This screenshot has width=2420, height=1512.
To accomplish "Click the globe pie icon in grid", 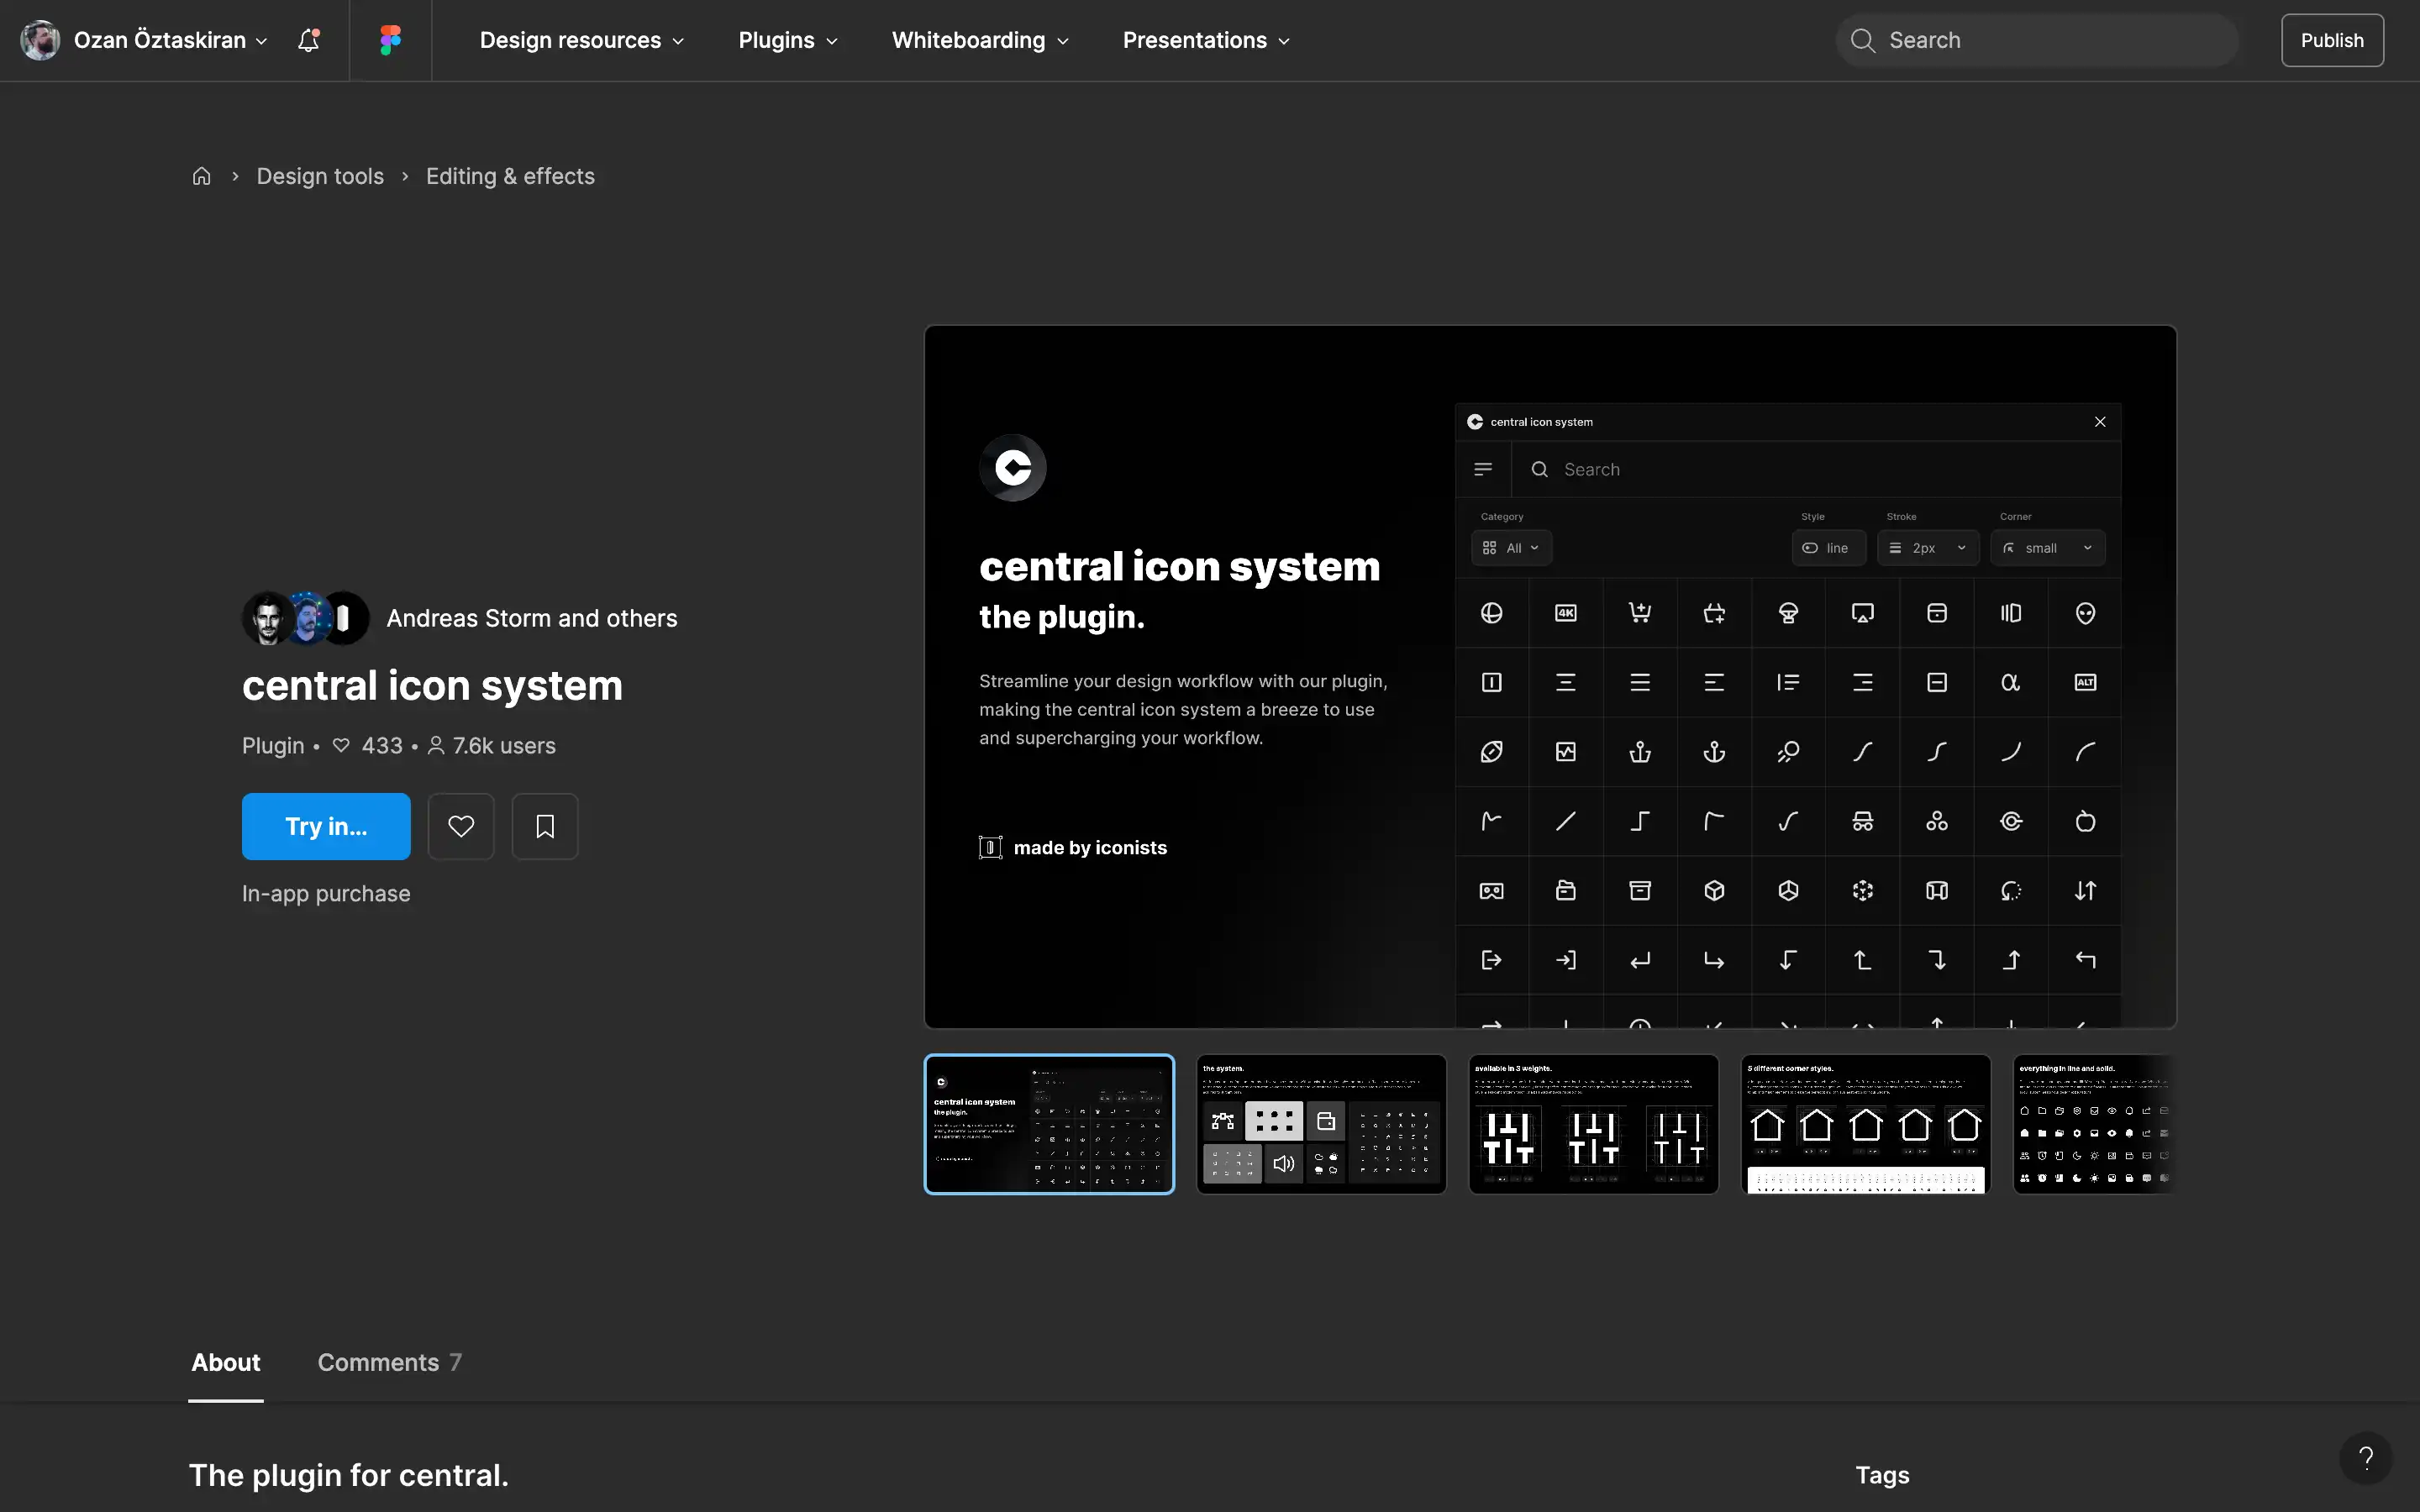I will coord(1492,613).
